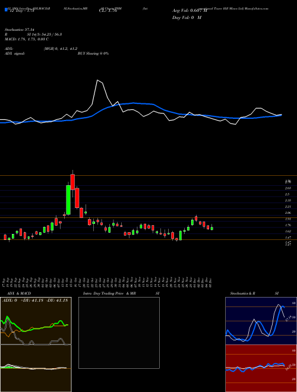Click the 'Intra Day Trading Price & MR SI' title

121,293
